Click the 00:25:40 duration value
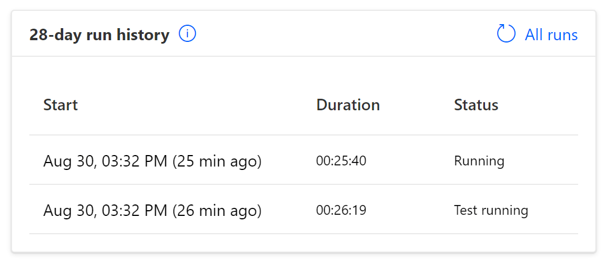608x263 pixels. point(341,161)
